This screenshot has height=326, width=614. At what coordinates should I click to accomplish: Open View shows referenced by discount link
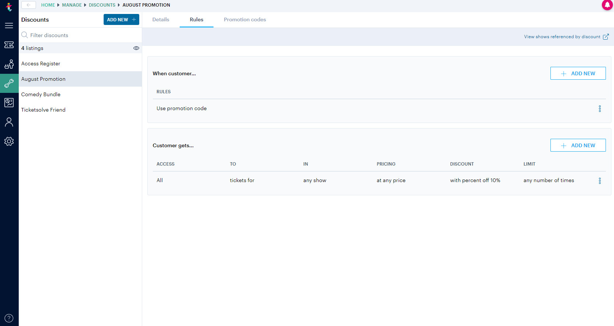(566, 37)
